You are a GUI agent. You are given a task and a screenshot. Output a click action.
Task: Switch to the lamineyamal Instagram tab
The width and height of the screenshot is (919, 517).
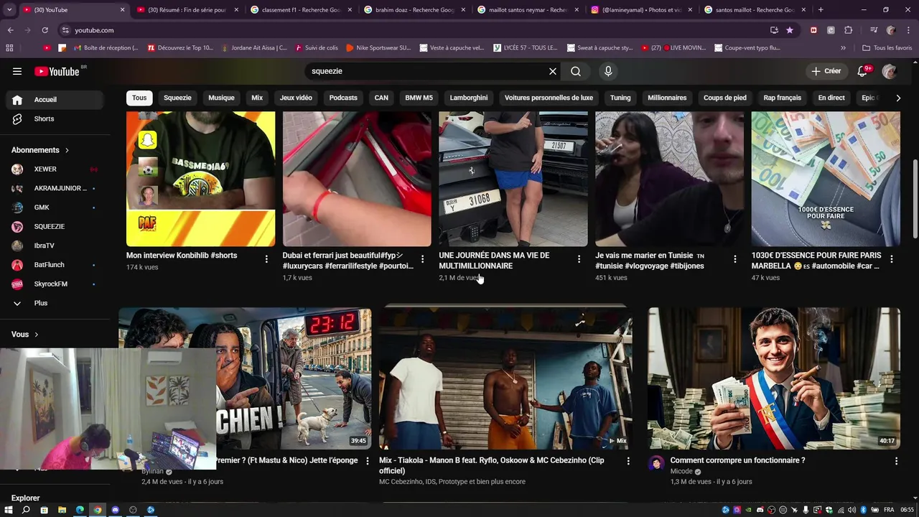click(x=641, y=10)
